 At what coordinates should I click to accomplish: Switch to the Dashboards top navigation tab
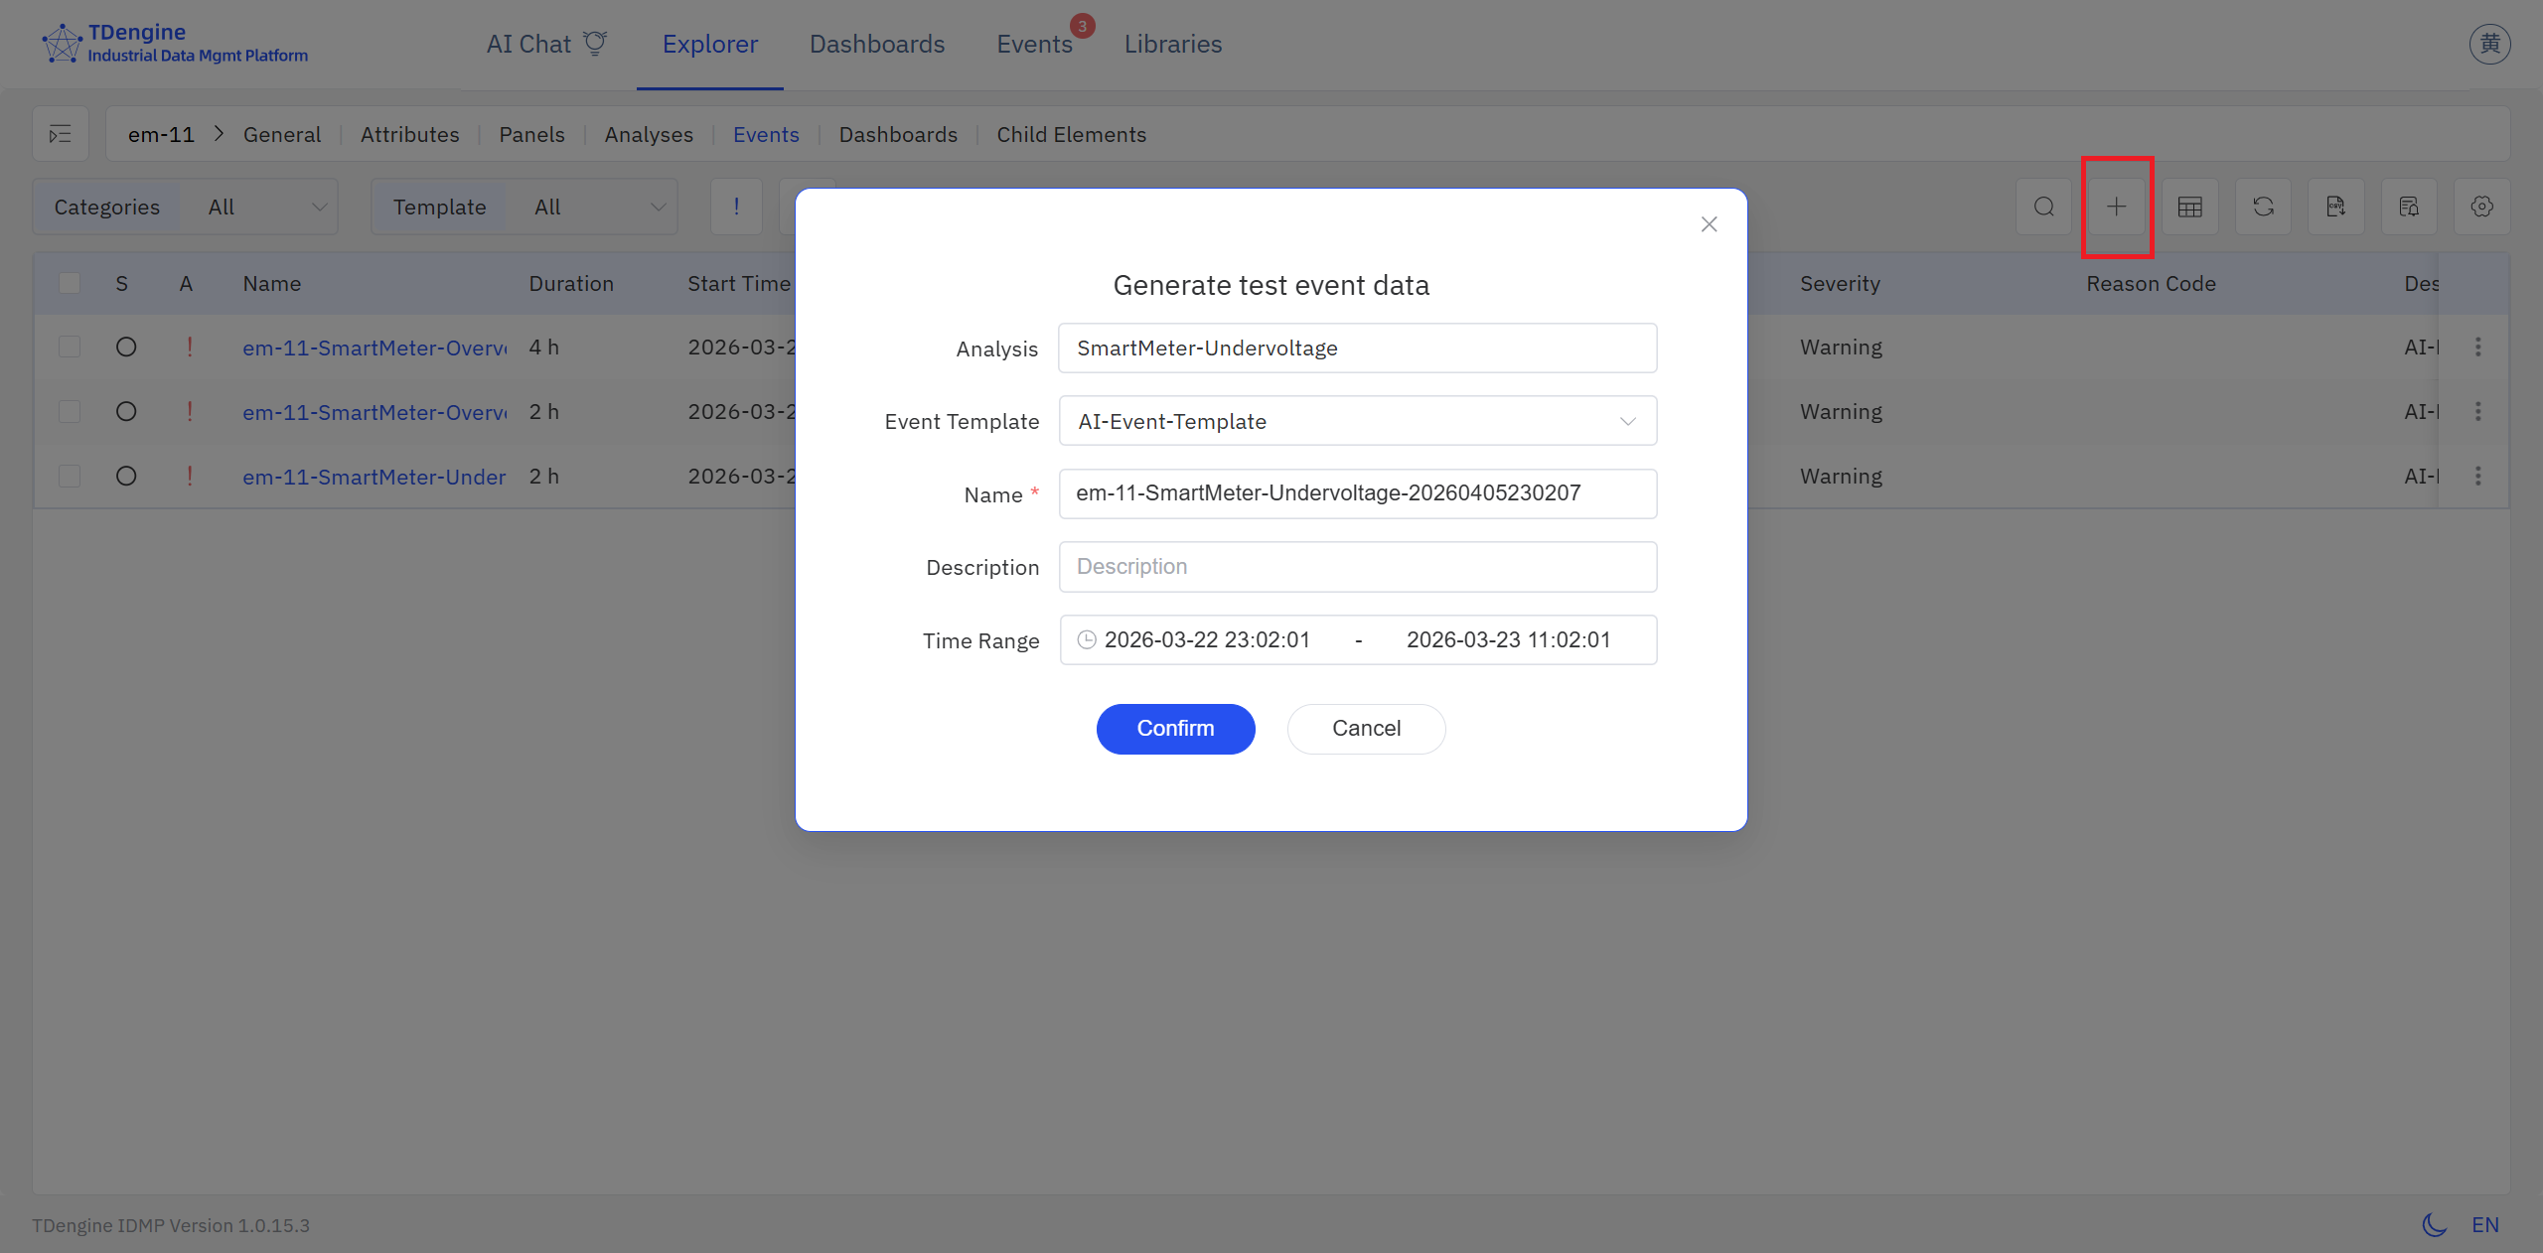point(876,44)
